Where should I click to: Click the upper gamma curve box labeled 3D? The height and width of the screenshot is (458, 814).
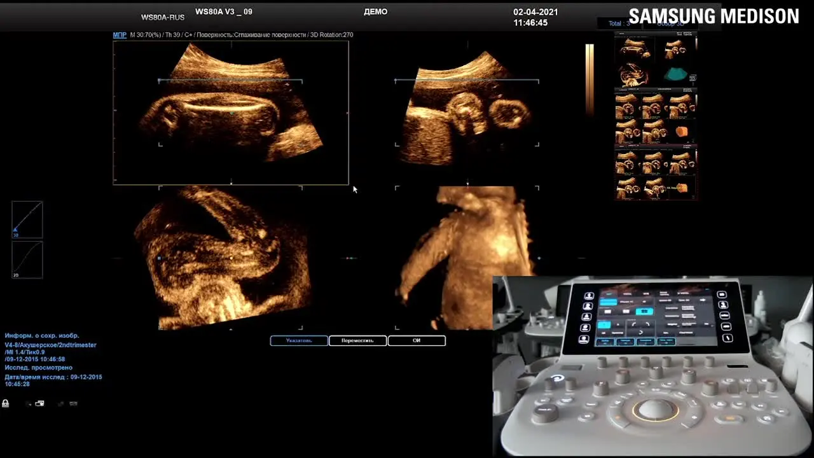27,219
